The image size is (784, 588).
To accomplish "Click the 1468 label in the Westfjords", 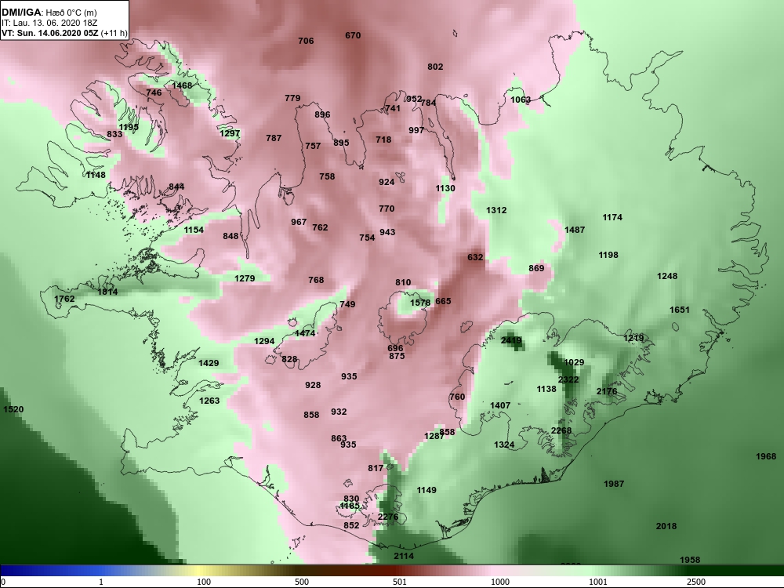I will point(182,85).
